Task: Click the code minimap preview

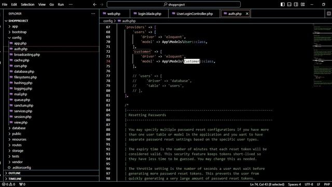Action: point(322,56)
